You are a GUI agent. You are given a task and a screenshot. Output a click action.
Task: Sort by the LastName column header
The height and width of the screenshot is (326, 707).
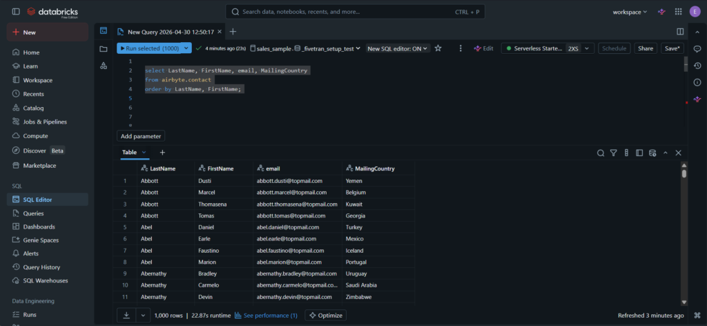(166, 169)
